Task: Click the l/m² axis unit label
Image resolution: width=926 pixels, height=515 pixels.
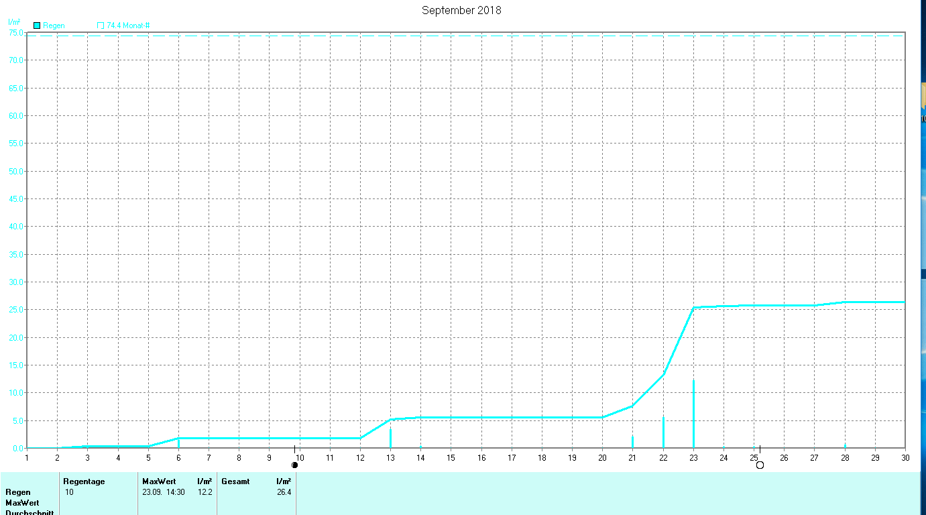Action: click(14, 21)
